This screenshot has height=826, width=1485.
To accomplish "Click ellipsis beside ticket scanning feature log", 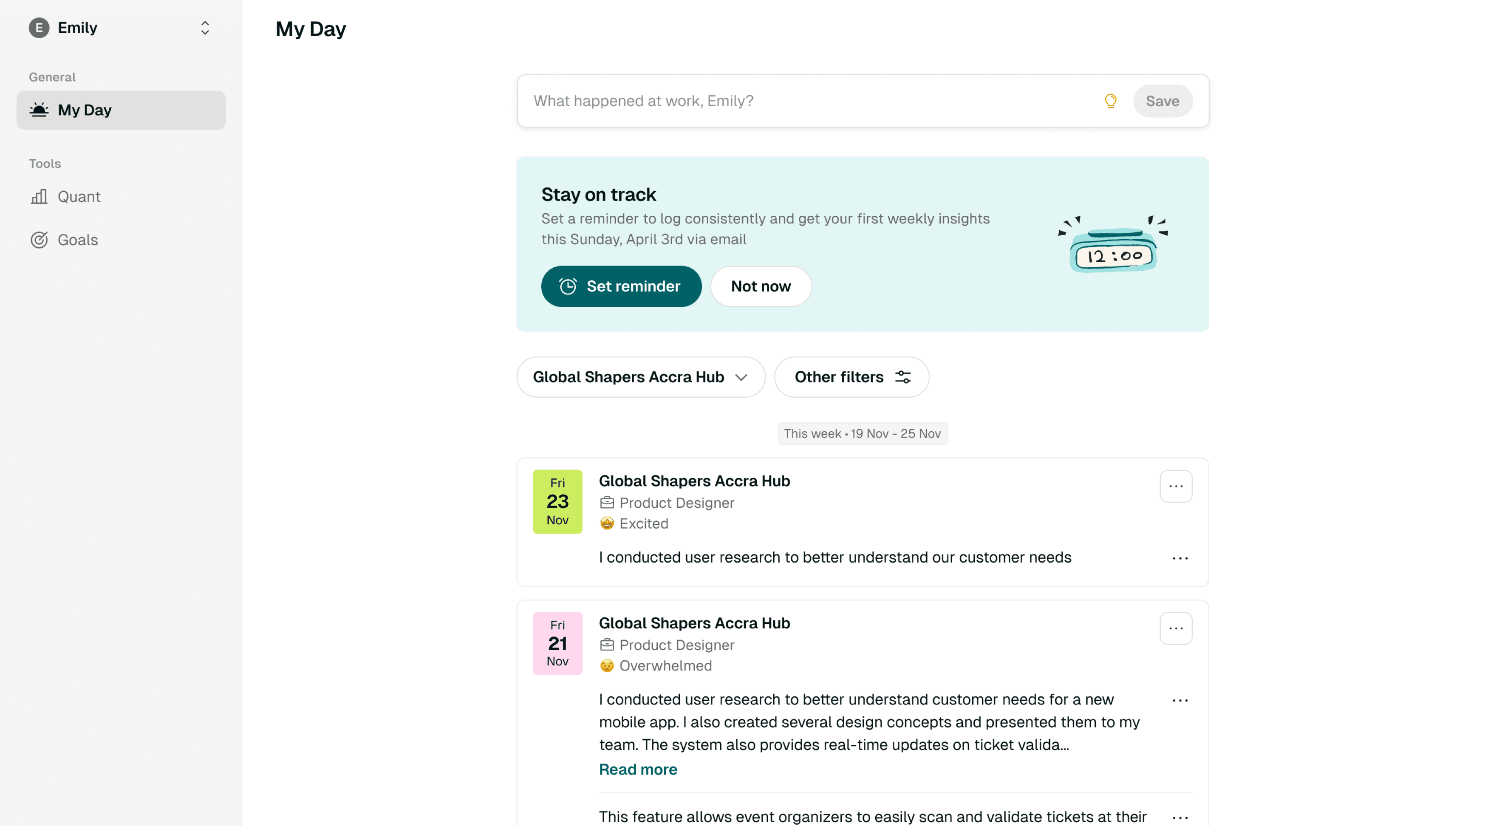I will tap(1180, 818).
